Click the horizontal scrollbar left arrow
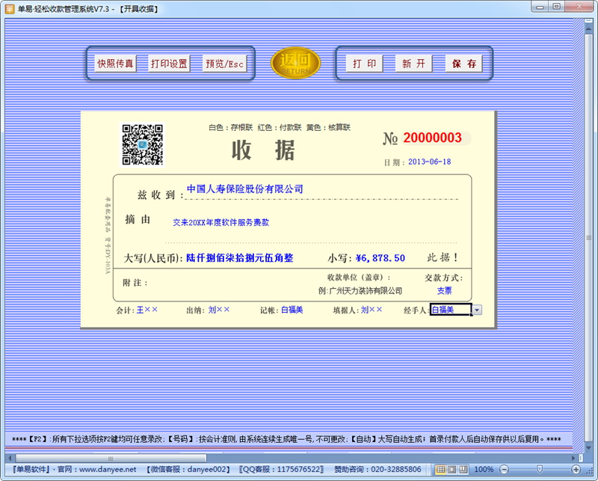The height and width of the screenshot is (481, 598). pos(10,458)
